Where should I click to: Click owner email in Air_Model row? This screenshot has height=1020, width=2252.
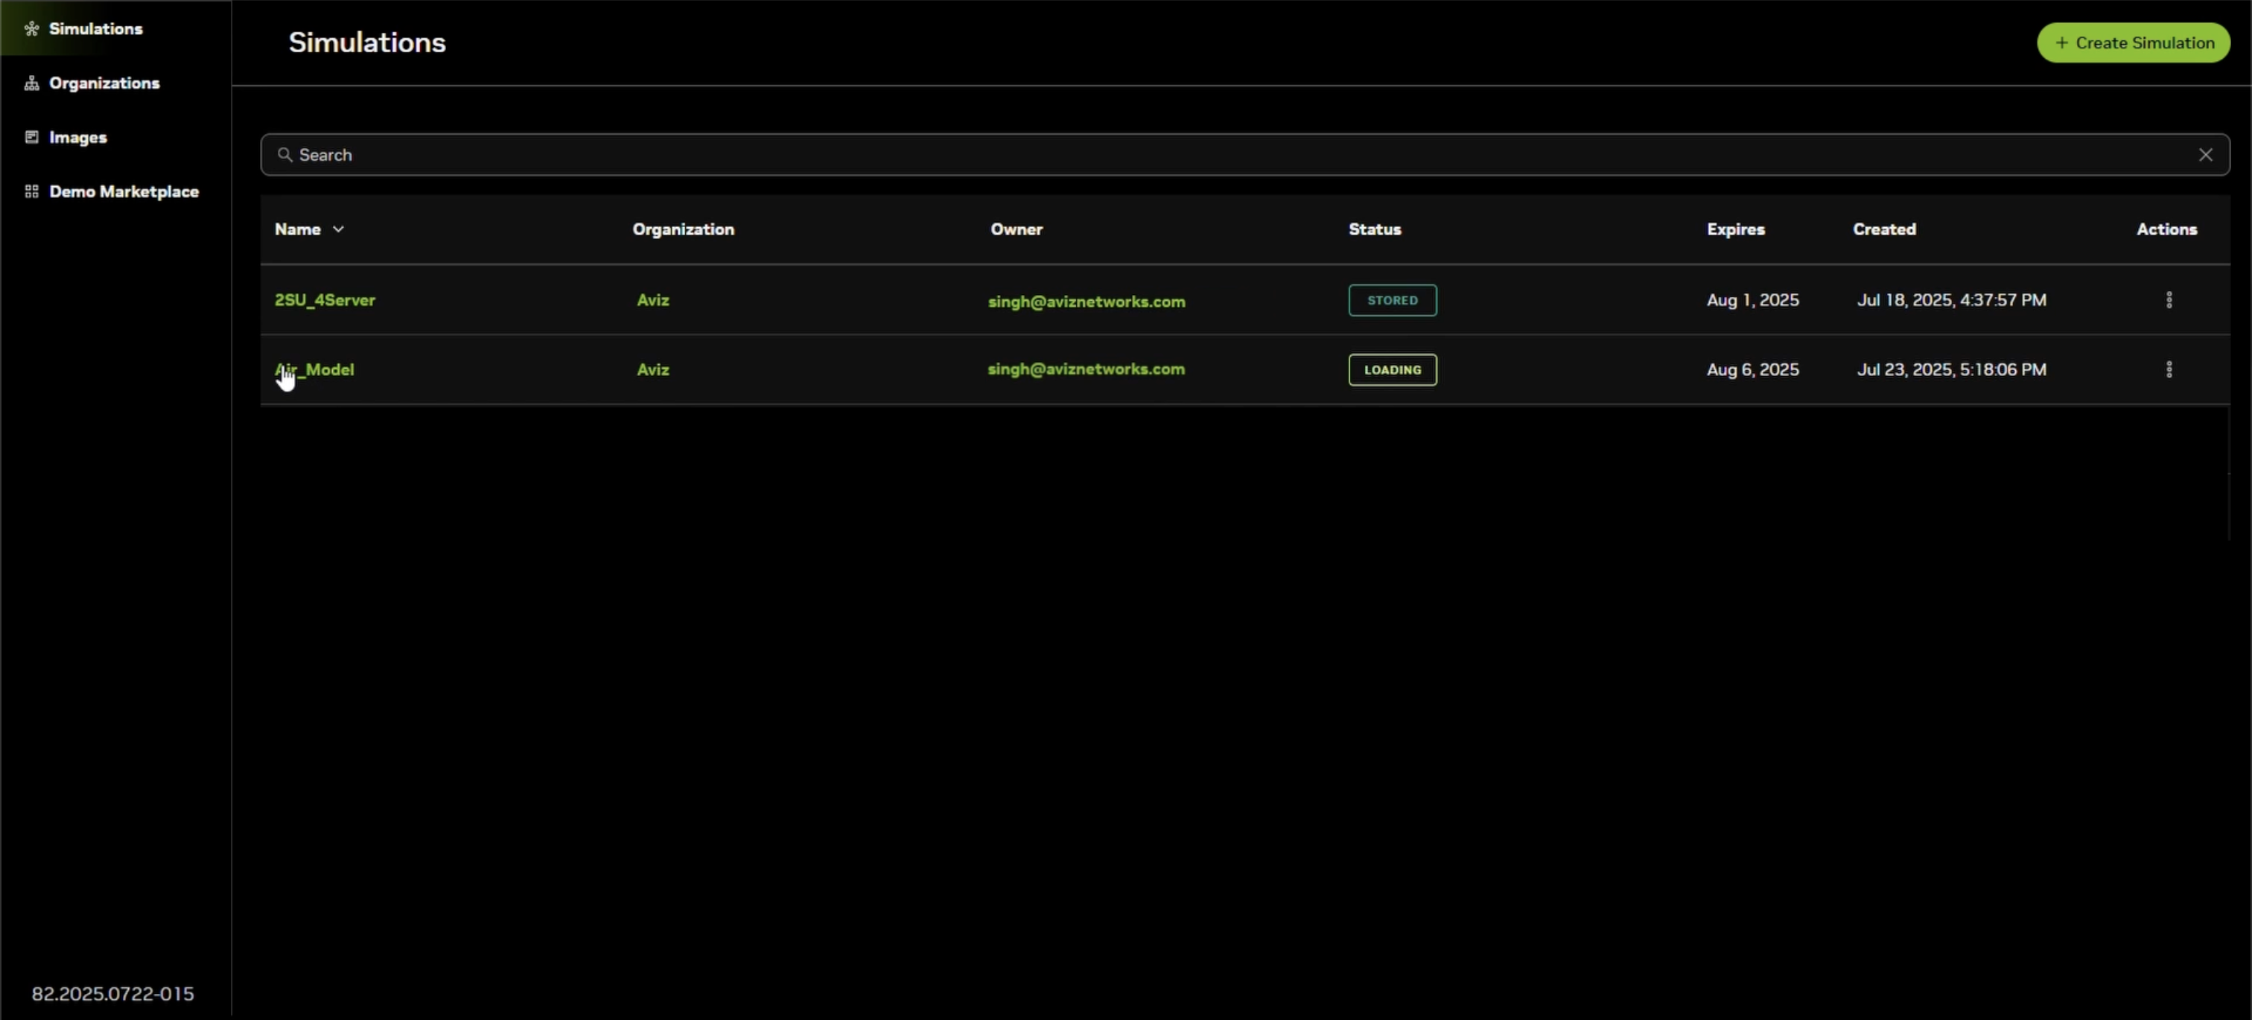1086,370
